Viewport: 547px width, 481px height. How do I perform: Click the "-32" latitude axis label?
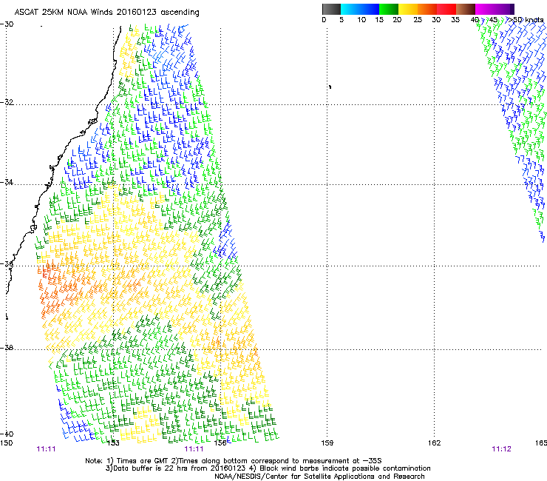(x=7, y=102)
